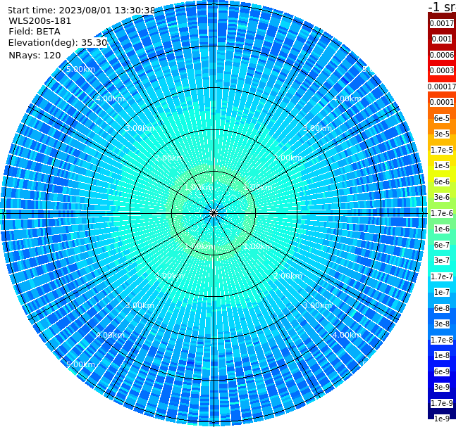Viewport: 456px width, 427px height.
Task: Click the 0.0017 colorbar label
Action: [442, 23]
